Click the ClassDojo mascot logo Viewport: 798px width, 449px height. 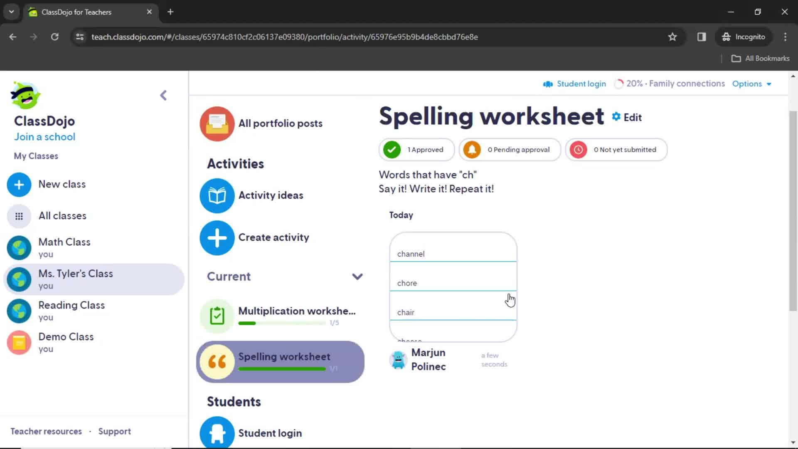(x=25, y=95)
